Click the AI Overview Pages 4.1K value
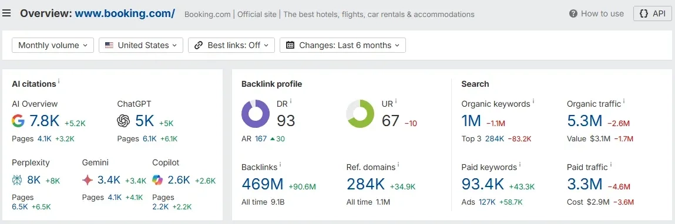 point(45,139)
